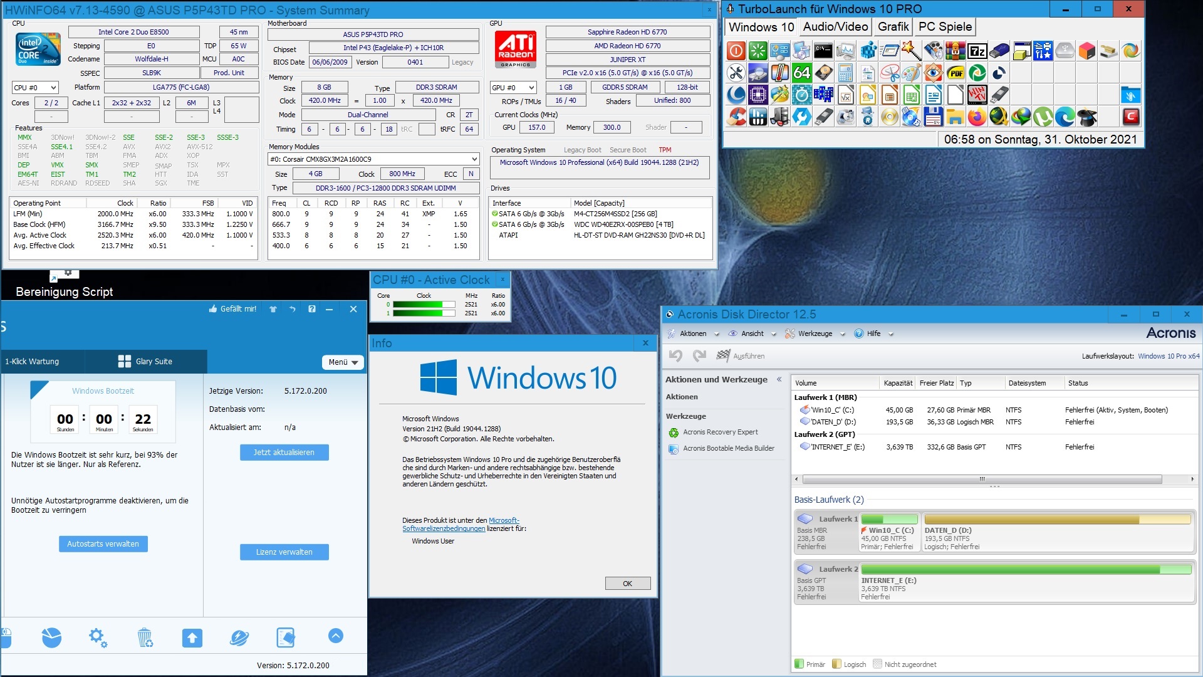Viewport: 1203px width, 677px height.
Task: Open the uTorrent launcher icon
Action: click(1043, 117)
